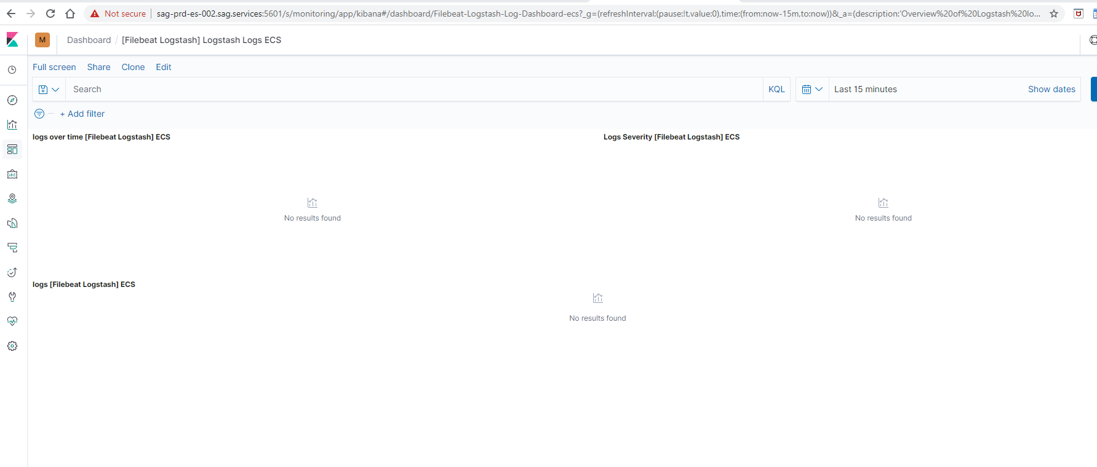Open the Share menu
This screenshot has height=467, width=1097.
pos(98,67)
